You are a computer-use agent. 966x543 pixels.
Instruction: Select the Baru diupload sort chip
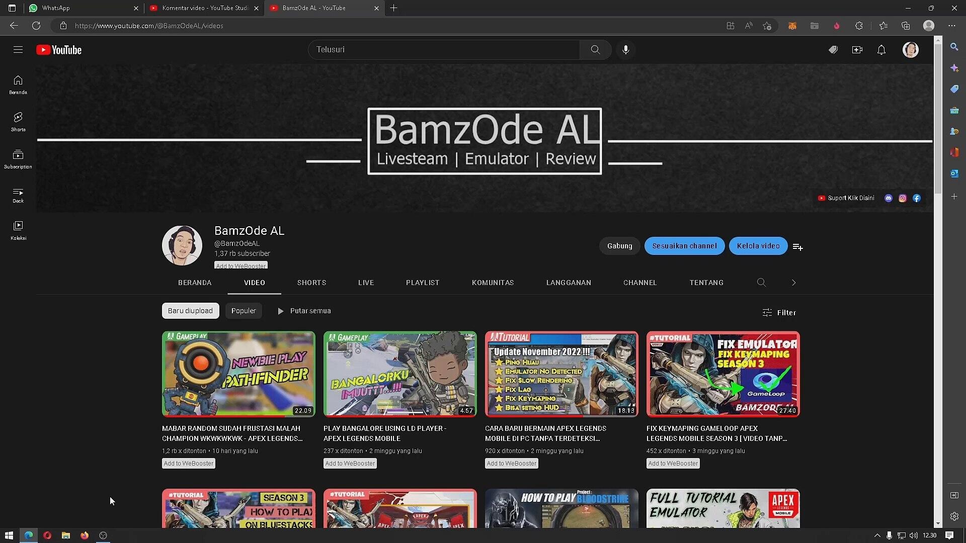190,311
